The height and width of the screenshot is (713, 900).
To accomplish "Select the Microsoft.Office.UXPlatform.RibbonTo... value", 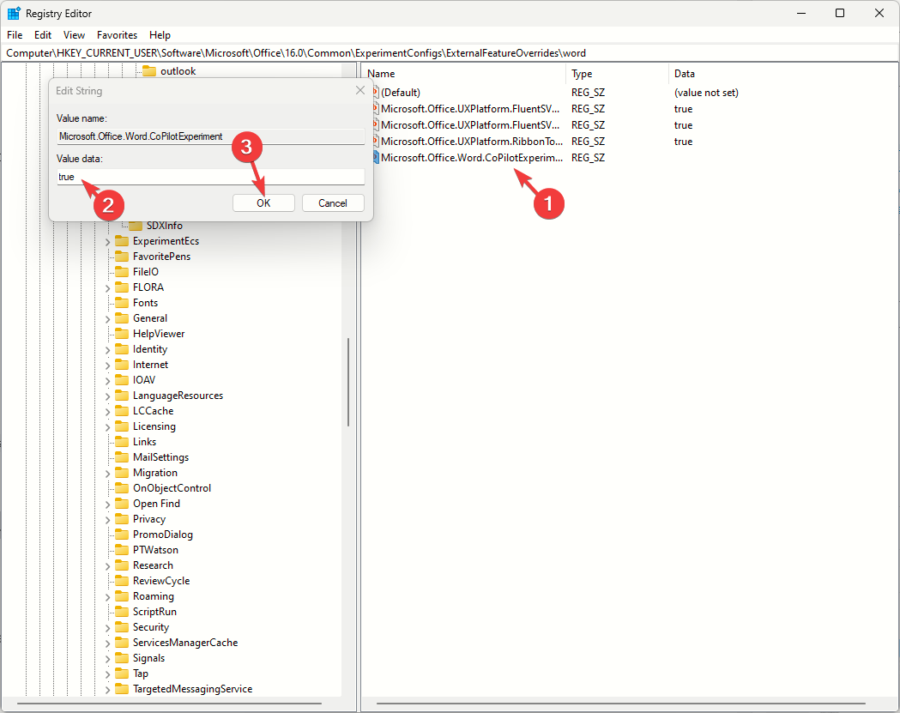I will coord(471,142).
